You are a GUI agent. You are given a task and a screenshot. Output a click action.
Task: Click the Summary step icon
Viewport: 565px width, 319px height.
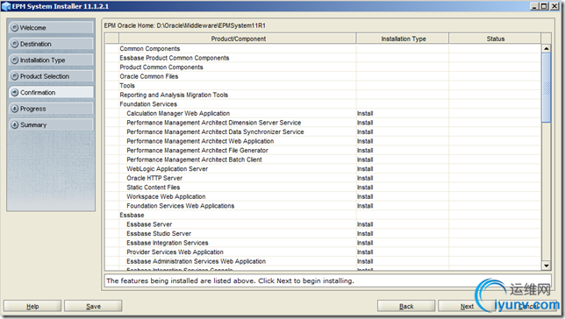[x=14, y=124]
